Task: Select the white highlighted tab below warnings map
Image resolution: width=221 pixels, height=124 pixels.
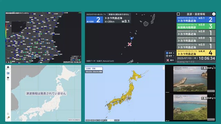Action: (110, 120)
